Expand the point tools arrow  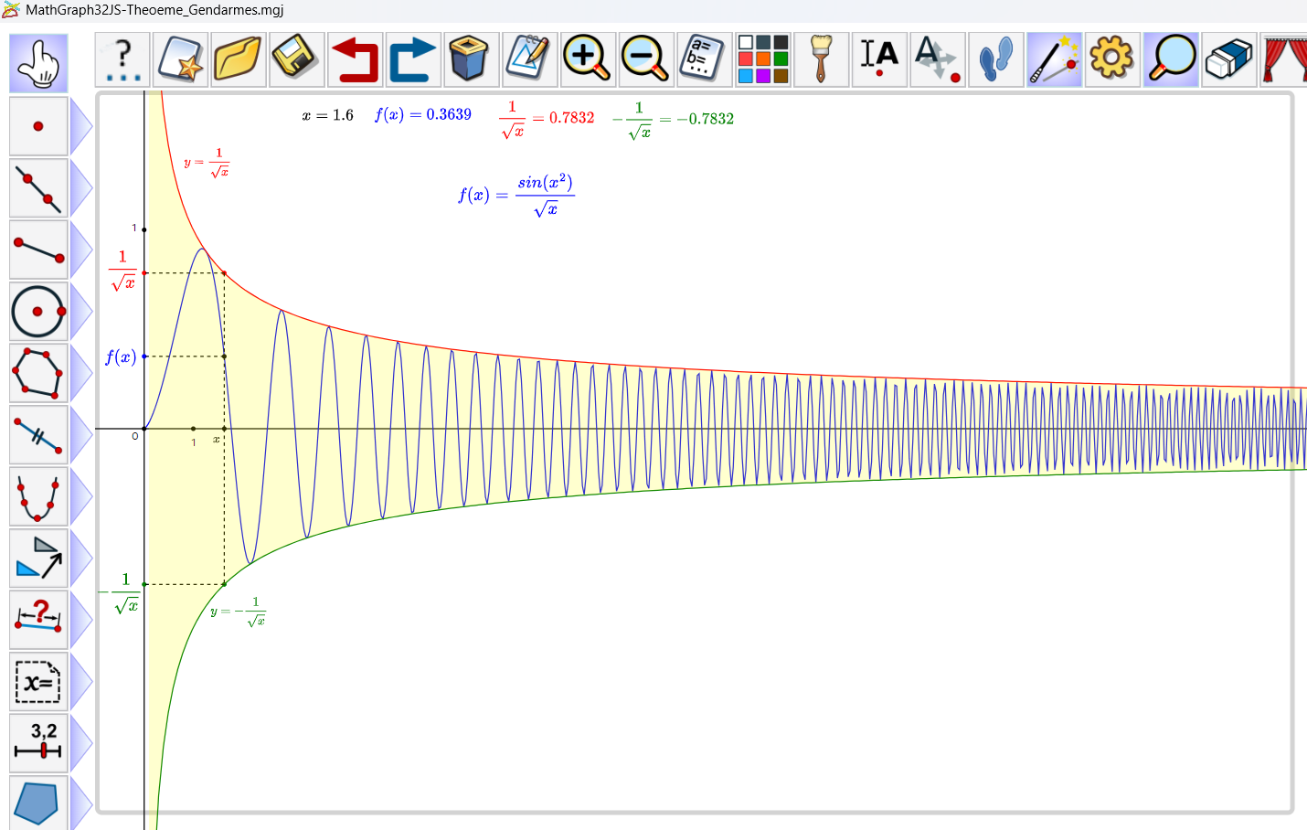click(x=80, y=126)
